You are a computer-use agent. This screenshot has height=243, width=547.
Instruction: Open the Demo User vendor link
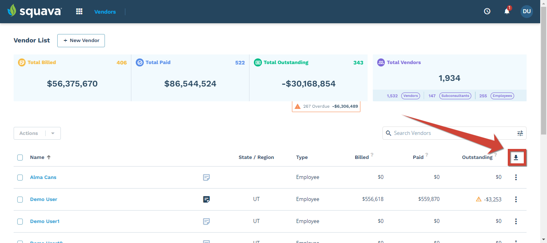(x=44, y=199)
